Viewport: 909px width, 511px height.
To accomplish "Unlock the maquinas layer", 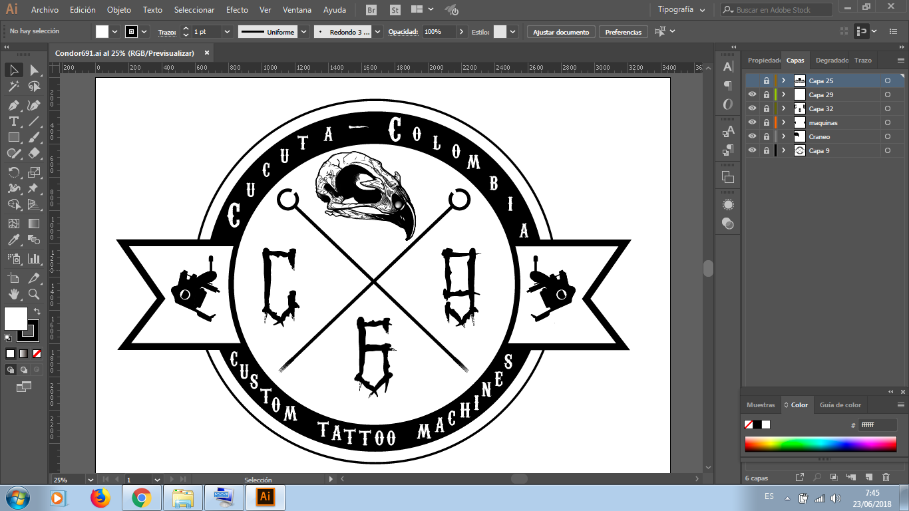I will pyautogui.click(x=766, y=122).
